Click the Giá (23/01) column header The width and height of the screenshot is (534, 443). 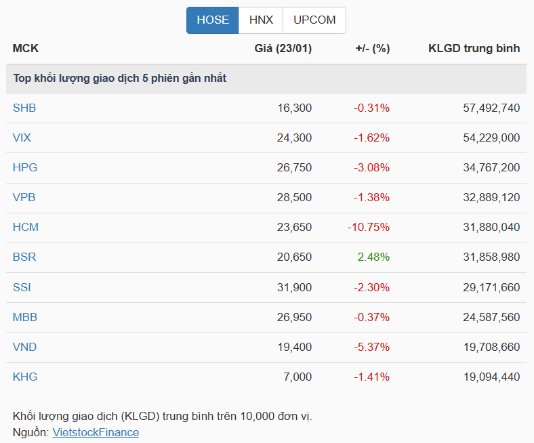click(x=283, y=48)
